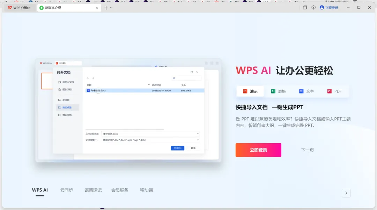Open the new-tab dropdown arrow
This screenshot has width=377, height=210.
tap(111, 8)
